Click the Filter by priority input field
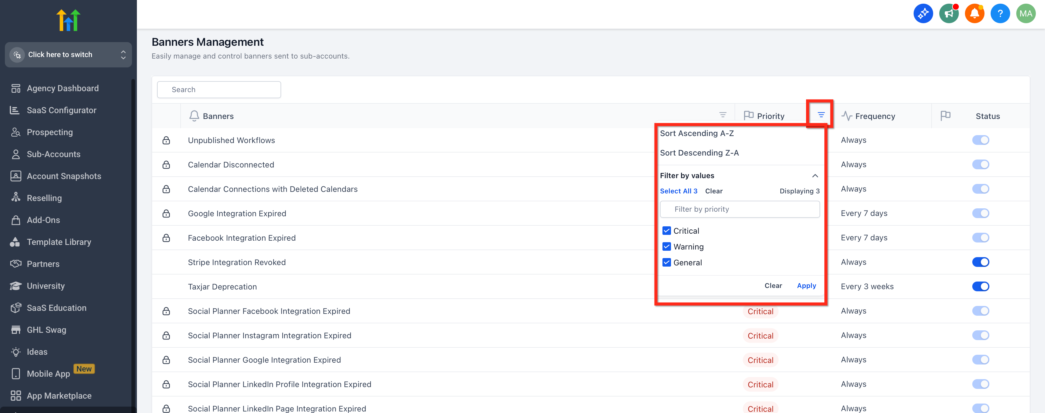The width and height of the screenshot is (1045, 413). 739,209
